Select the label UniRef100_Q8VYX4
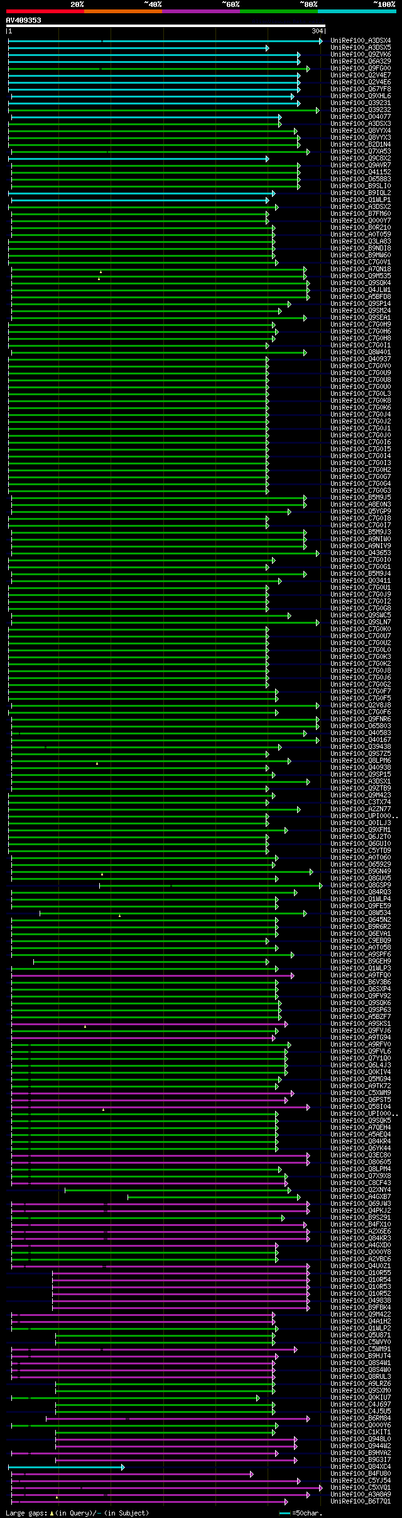The width and height of the screenshot is (402, 1518). click(x=361, y=131)
